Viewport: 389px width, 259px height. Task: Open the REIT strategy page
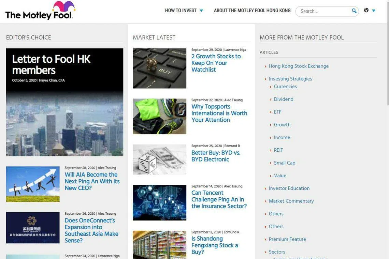pos(278,150)
